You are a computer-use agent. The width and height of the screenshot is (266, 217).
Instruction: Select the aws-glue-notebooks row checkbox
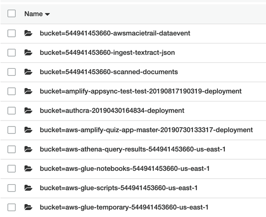(12, 169)
